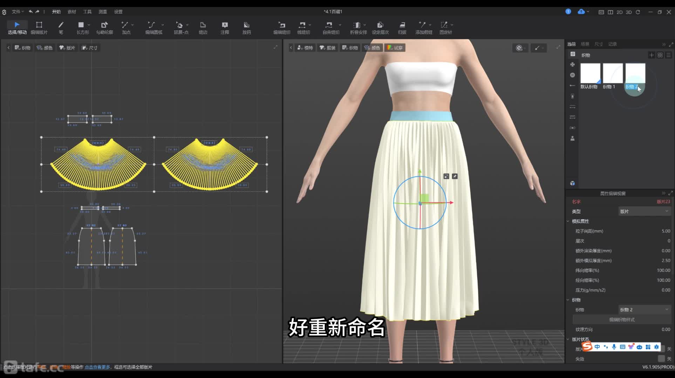Activate the 编辑版片 tool
Image resolution: width=675 pixels, height=378 pixels.
point(39,28)
